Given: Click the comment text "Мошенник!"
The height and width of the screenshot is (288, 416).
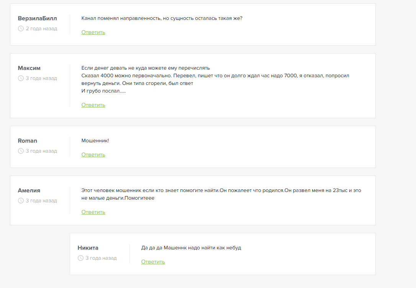Looking at the screenshot, I should [95, 141].
